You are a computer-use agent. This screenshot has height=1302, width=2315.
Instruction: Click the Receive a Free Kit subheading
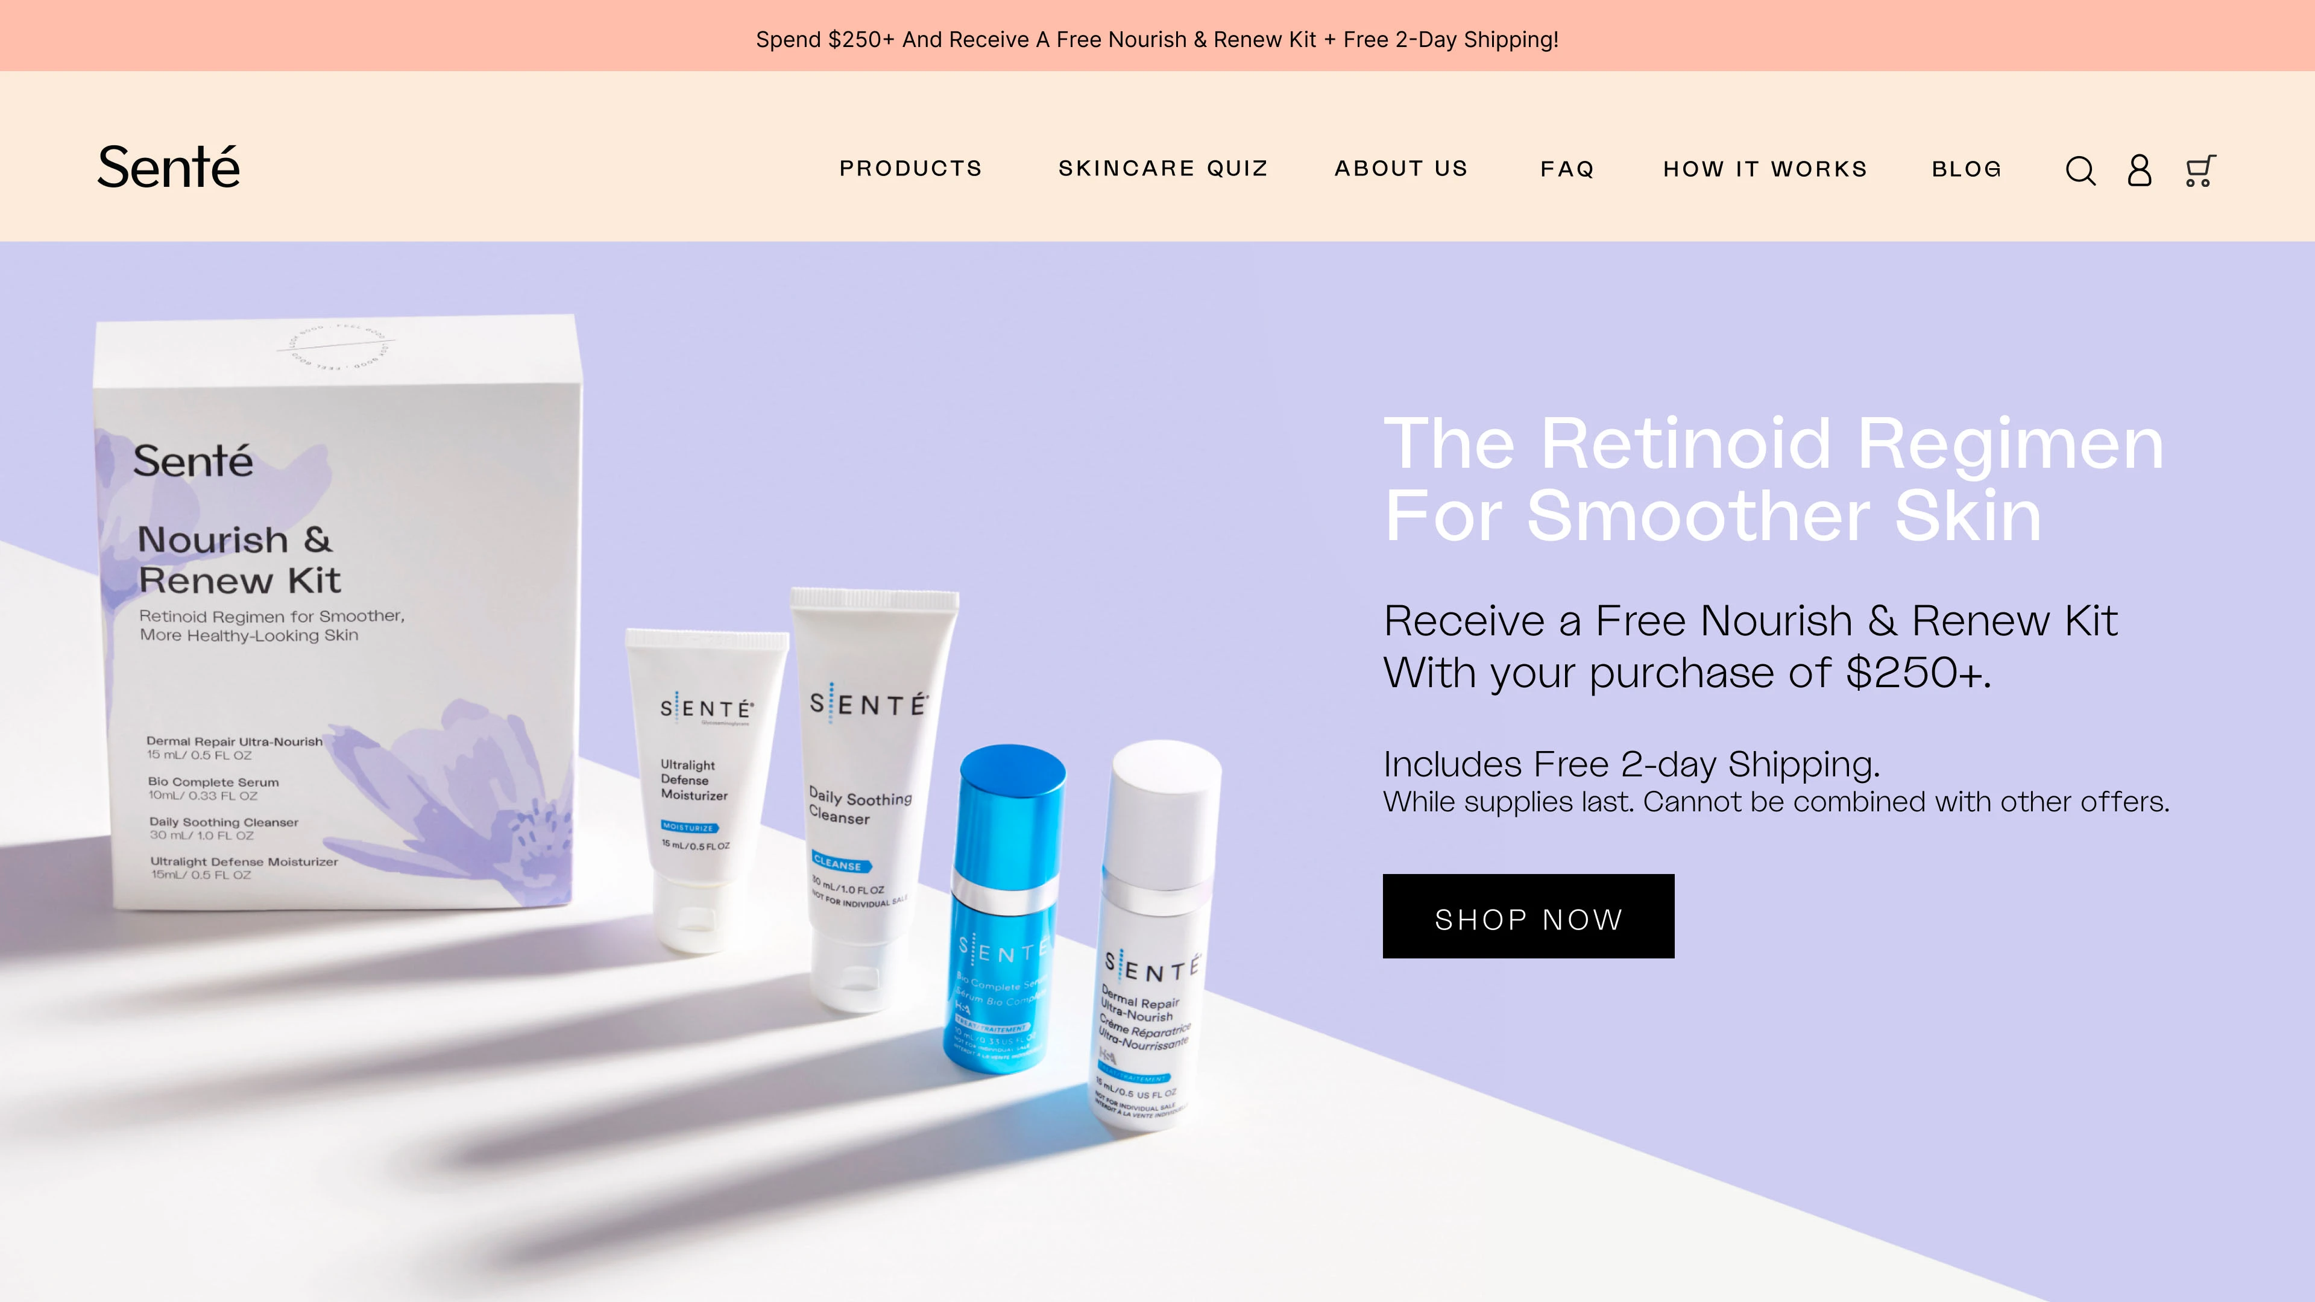pos(1750,646)
